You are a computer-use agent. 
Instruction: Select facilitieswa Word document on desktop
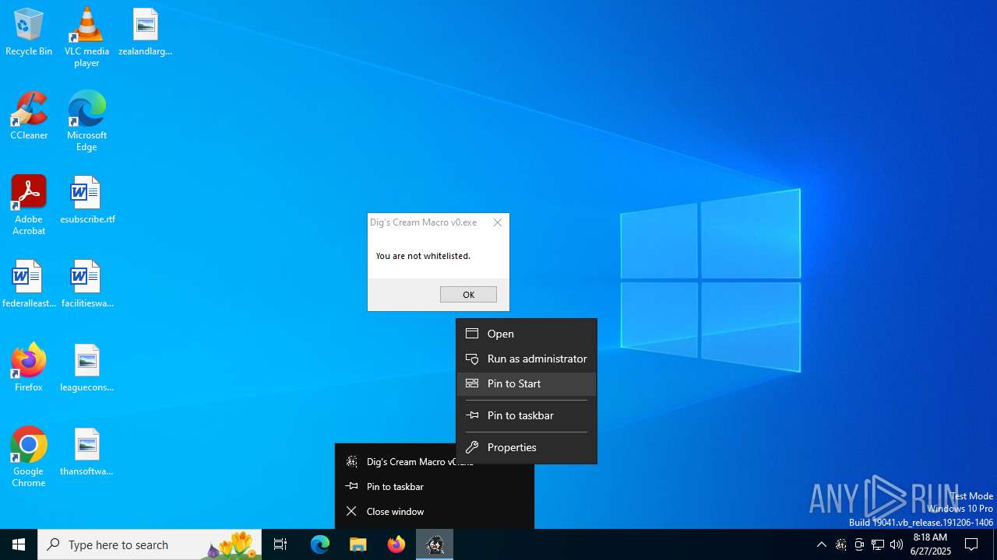tap(87, 285)
